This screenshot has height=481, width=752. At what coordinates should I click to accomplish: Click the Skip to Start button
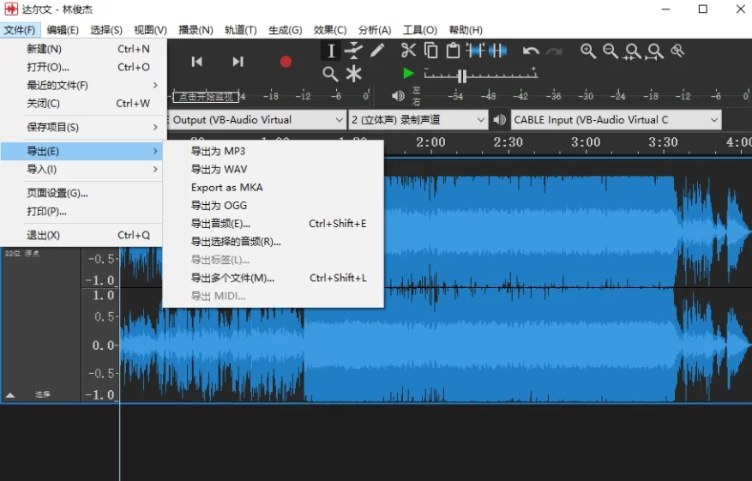(196, 62)
